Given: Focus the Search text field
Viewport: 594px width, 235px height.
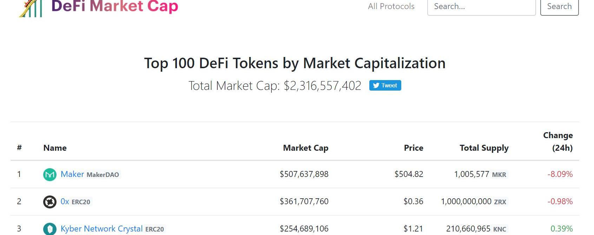Looking at the screenshot, I should coord(481,7).
